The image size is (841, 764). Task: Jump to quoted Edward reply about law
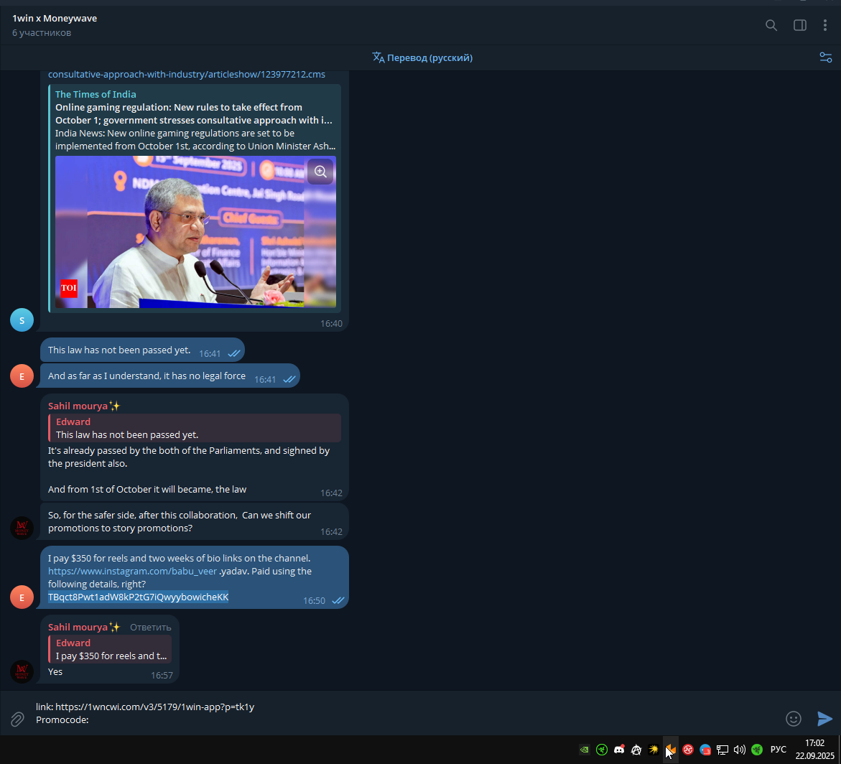click(194, 428)
